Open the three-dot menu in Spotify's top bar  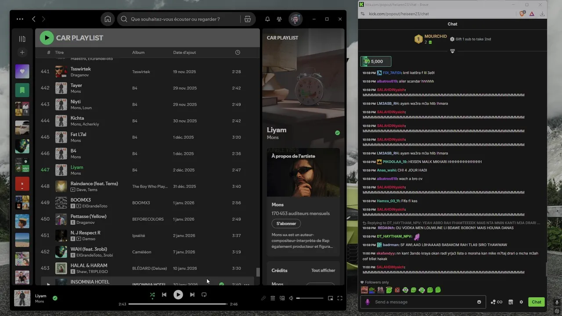pyautogui.click(x=20, y=19)
